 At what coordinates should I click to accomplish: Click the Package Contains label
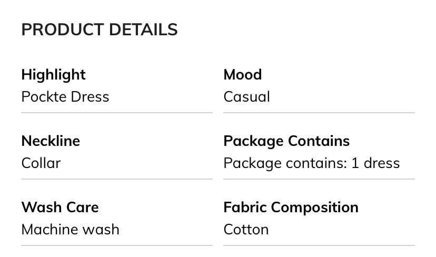(286, 141)
